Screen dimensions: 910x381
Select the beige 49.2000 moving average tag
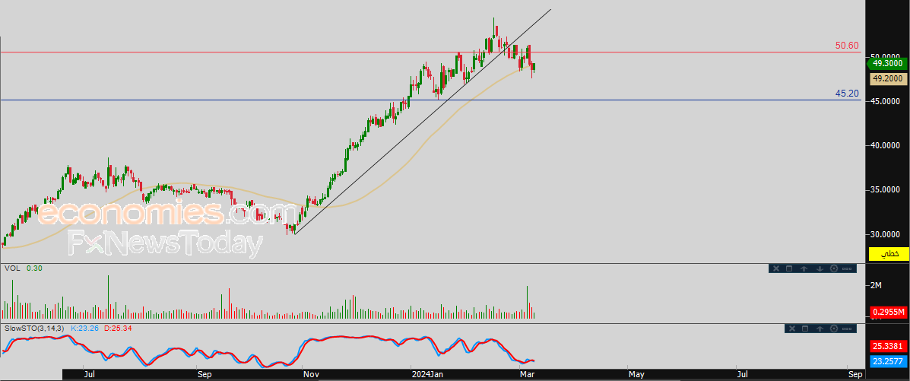889,80
